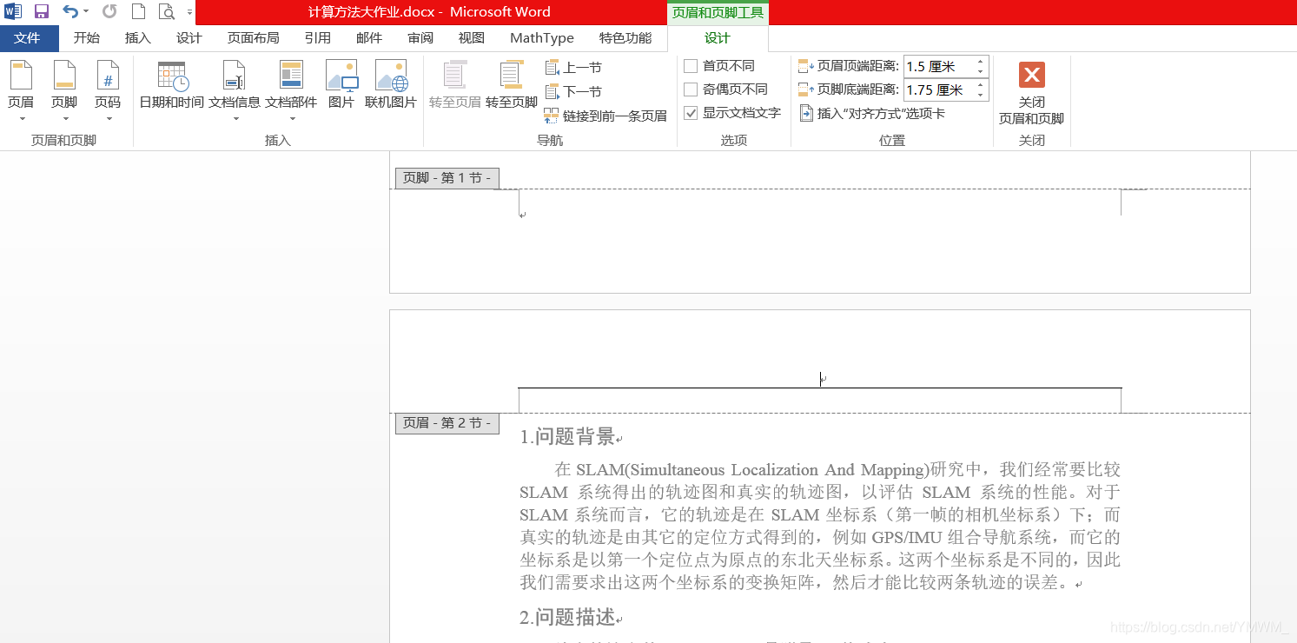Image resolution: width=1297 pixels, height=643 pixels.
Task: Uncheck the 显示文档文字 checkbox
Action: (x=691, y=113)
